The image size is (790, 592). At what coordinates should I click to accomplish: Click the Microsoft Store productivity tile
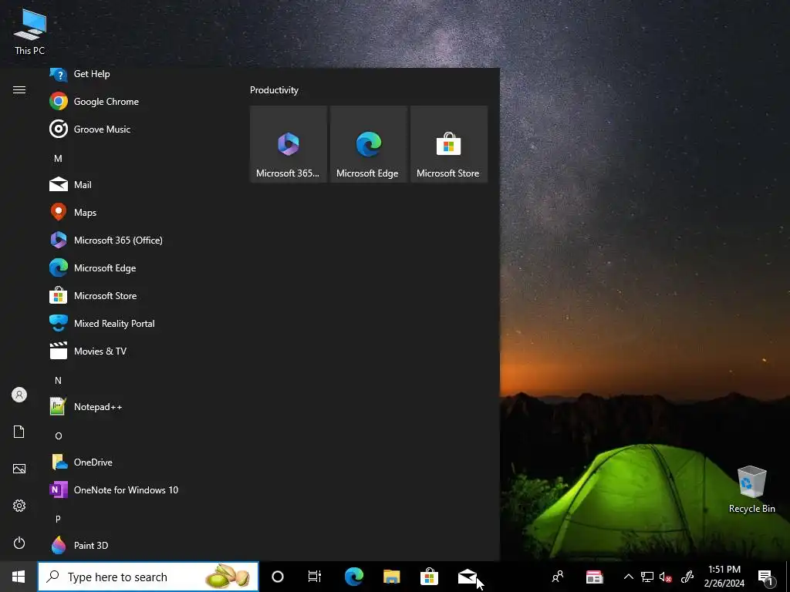(x=449, y=144)
